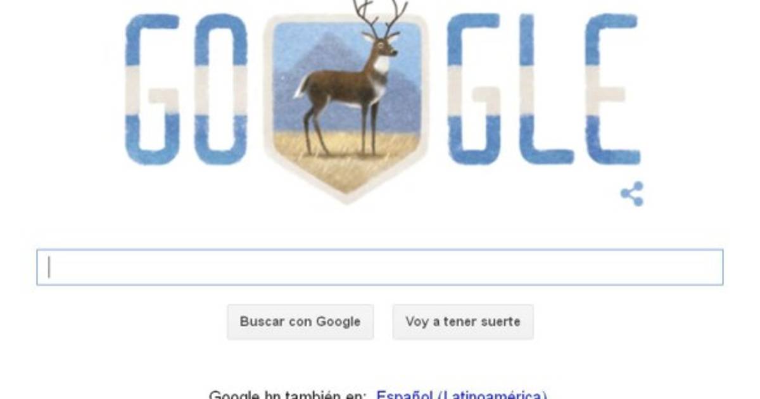Focus the Google search input field
The height and width of the screenshot is (399, 760).
click(x=380, y=267)
